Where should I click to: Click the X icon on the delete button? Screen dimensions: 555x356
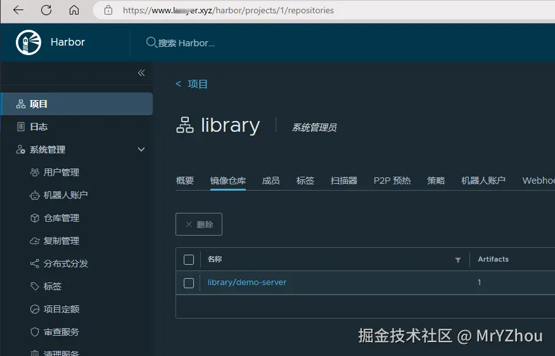pyautogui.click(x=189, y=224)
